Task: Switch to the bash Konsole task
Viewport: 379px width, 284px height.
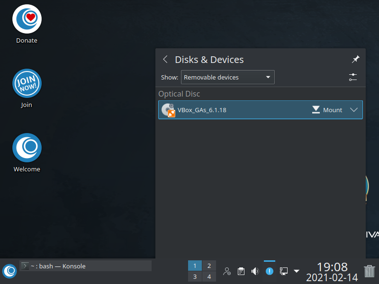Action: (x=85, y=266)
